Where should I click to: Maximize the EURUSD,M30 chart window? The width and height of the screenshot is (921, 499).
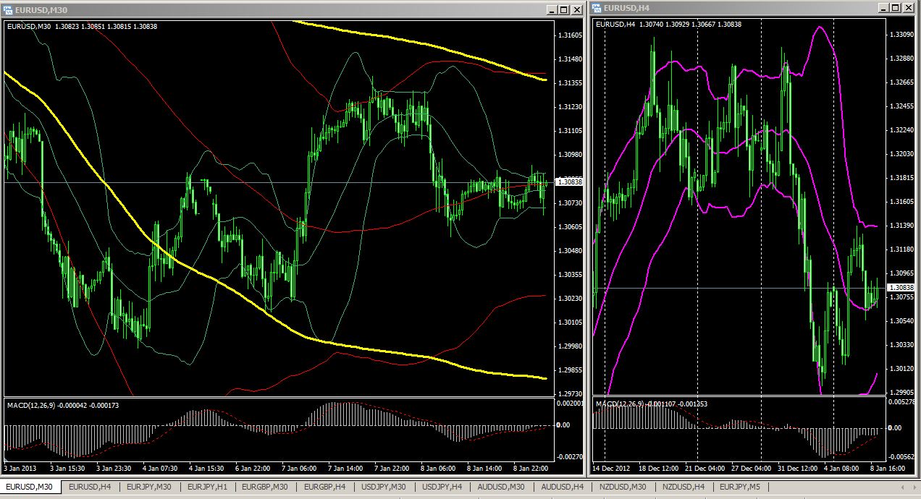click(565, 9)
